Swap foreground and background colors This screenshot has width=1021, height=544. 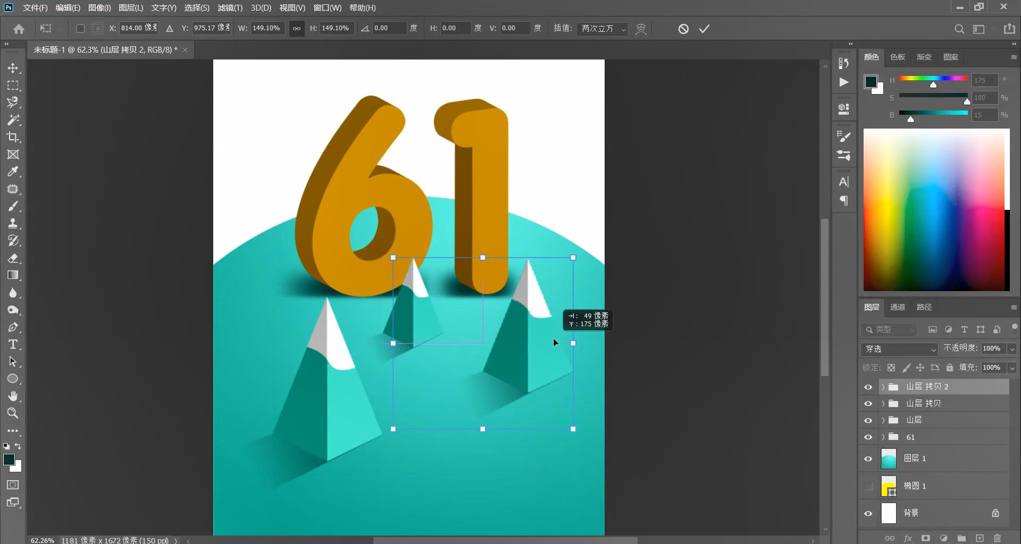click(18, 446)
